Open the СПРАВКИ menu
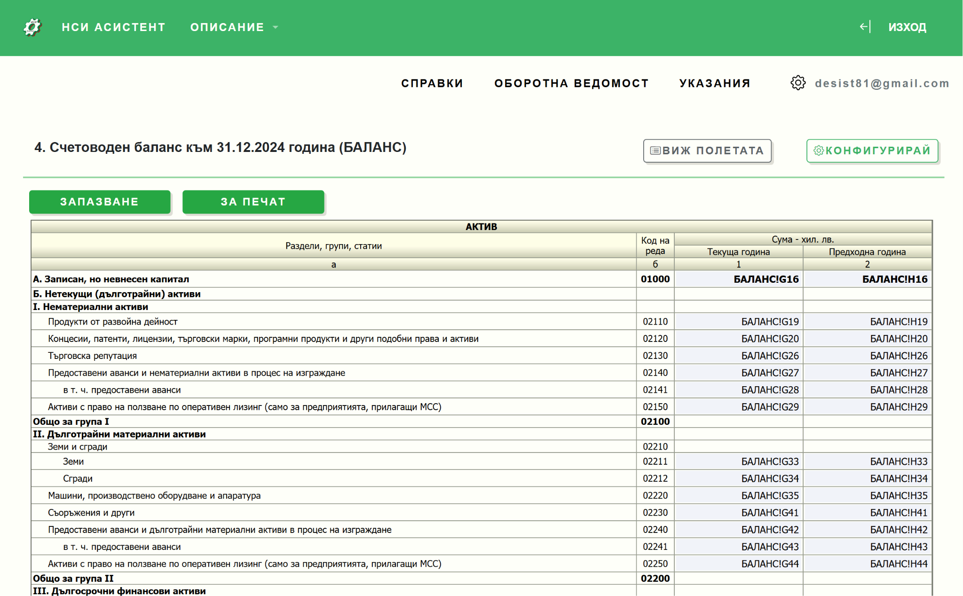This screenshot has width=963, height=596. click(432, 83)
